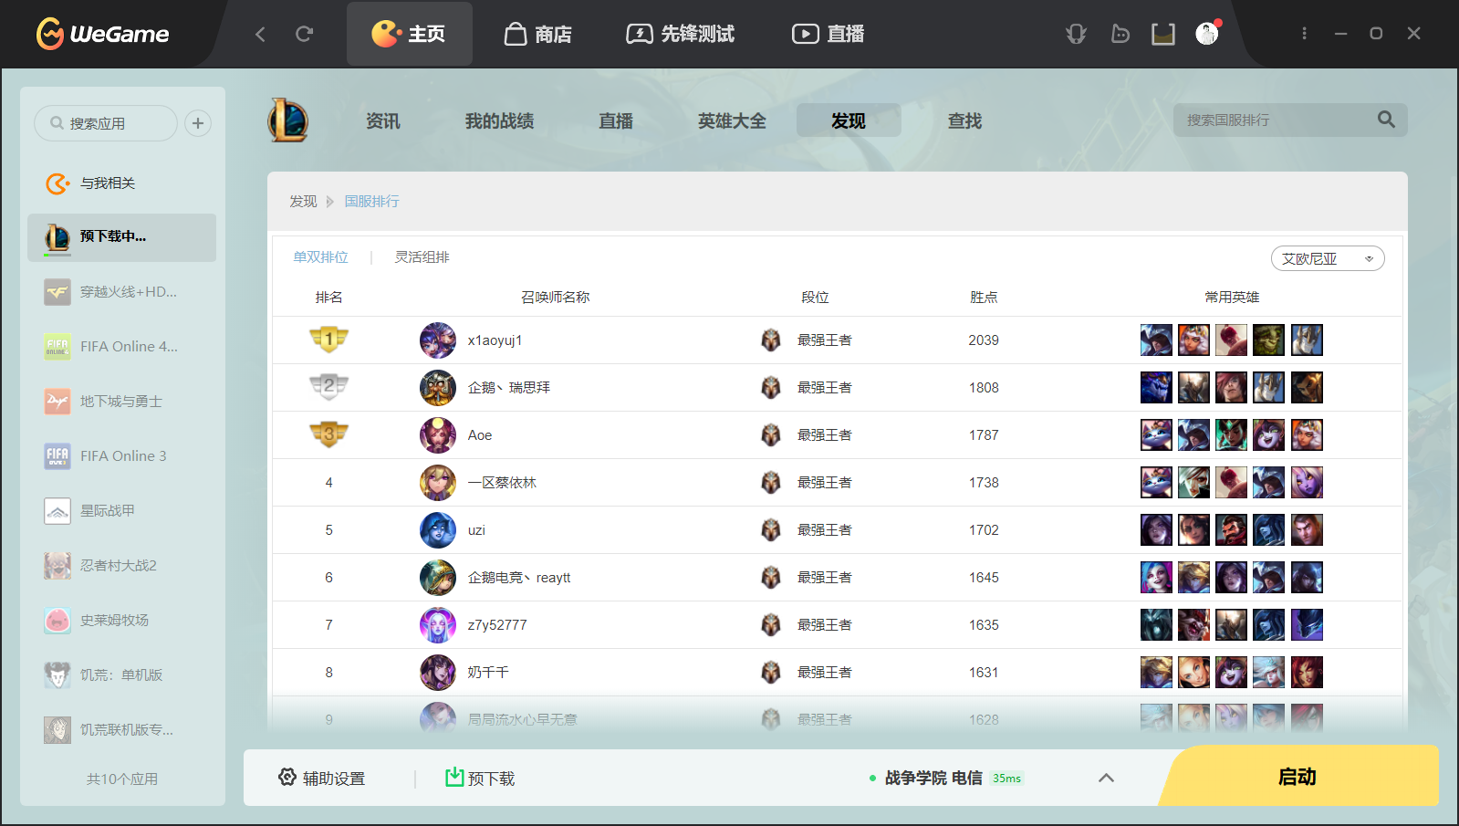Select 忍者村大战2 in the sidebar
The image size is (1459, 826).
(121, 566)
